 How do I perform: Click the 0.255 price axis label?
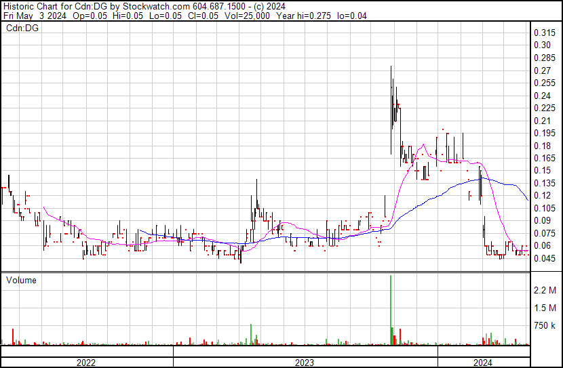[x=545, y=83]
